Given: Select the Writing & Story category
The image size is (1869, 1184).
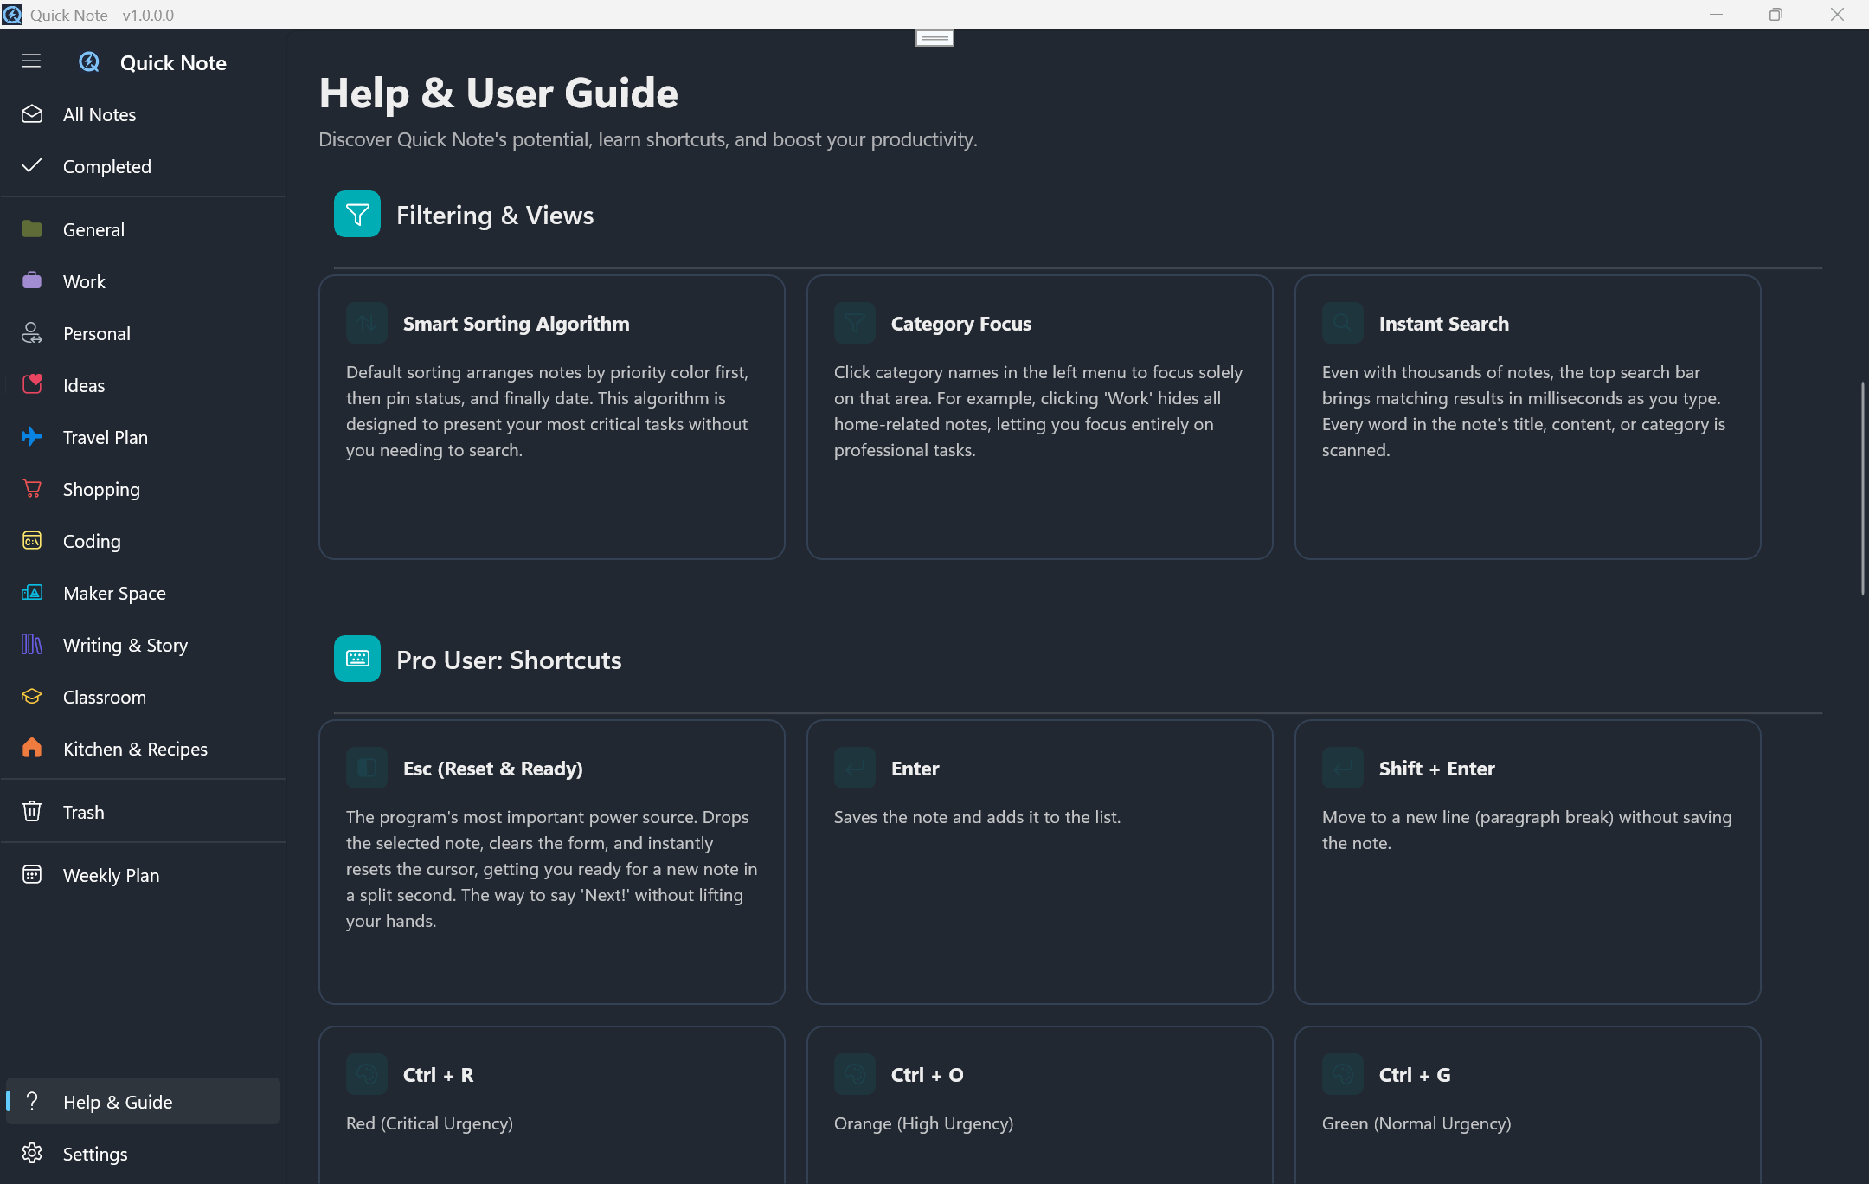Looking at the screenshot, I should pyautogui.click(x=125, y=645).
